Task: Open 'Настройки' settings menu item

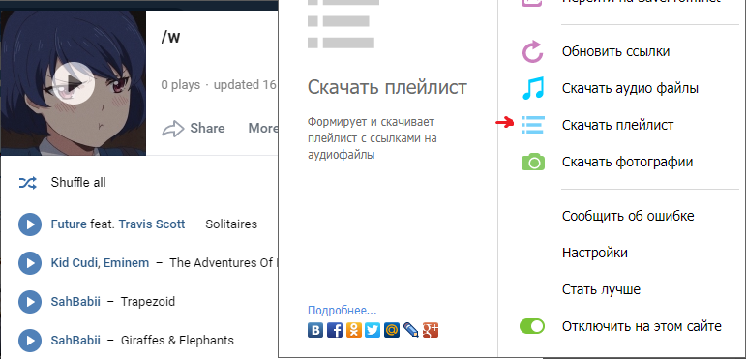Action: coord(595,253)
